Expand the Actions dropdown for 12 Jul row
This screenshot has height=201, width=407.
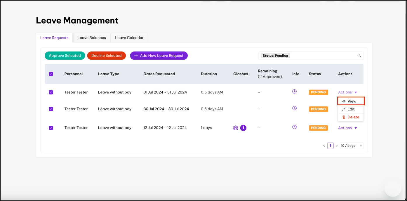pyautogui.click(x=347, y=128)
